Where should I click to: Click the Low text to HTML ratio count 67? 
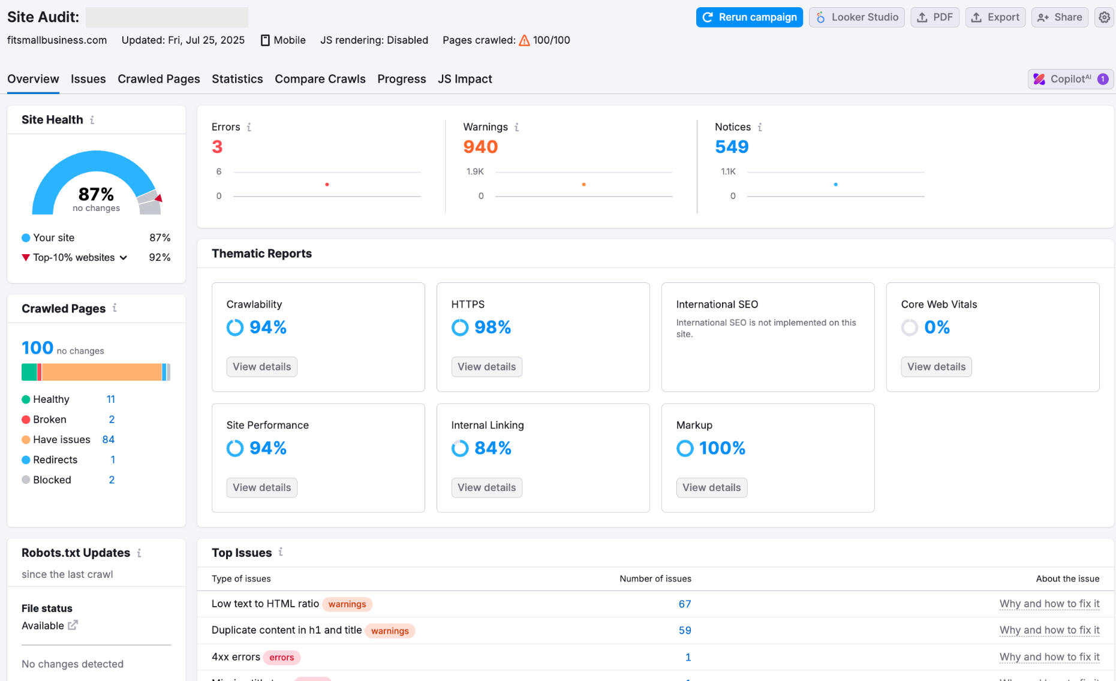click(685, 604)
